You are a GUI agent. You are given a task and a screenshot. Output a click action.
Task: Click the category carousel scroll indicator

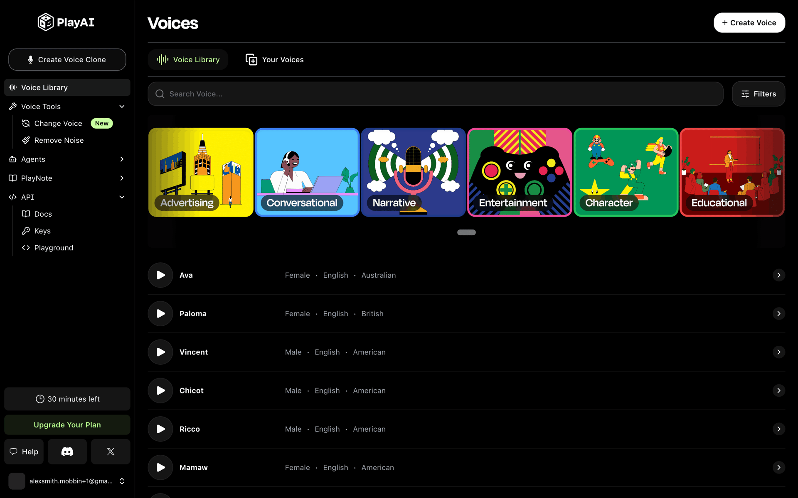(466, 232)
